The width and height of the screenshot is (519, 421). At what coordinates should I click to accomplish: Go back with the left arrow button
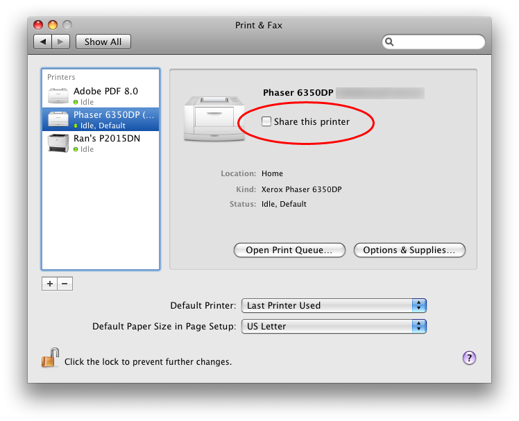click(43, 42)
